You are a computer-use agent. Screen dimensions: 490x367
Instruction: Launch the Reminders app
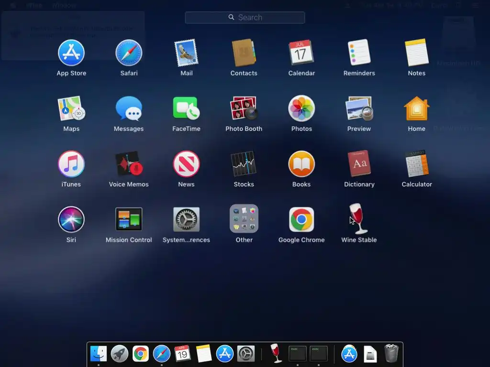click(x=359, y=52)
